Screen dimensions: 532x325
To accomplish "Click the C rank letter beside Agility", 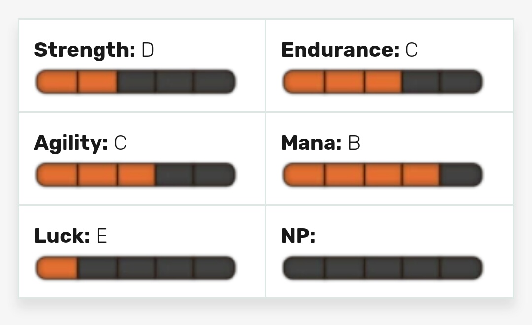I will point(121,143).
